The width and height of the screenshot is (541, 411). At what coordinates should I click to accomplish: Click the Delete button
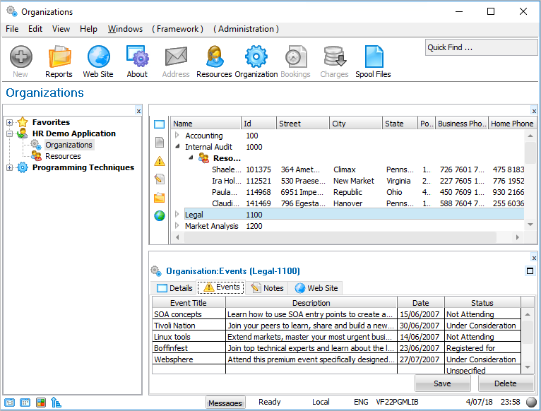pyautogui.click(x=506, y=383)
